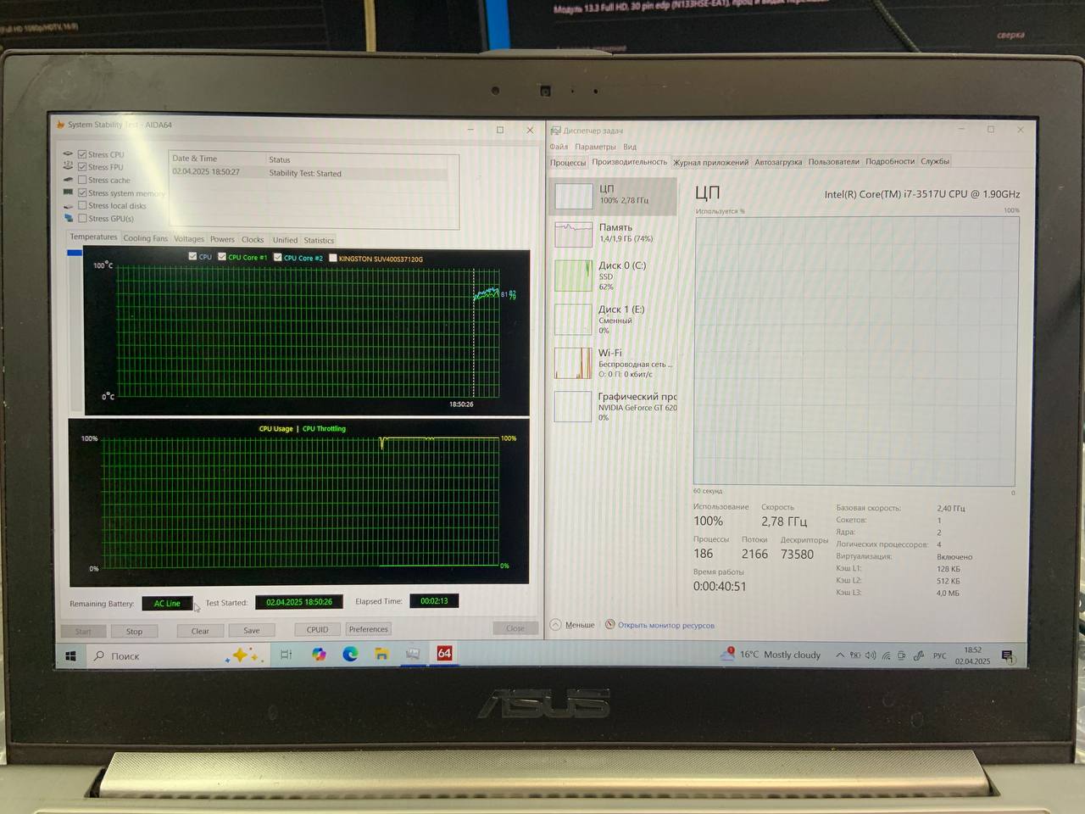Image resolution: width=1085 pixels, height=814 pixels.
Task: Expand the hidden system tray icons chevron
Action: click(x=840, y=655)
